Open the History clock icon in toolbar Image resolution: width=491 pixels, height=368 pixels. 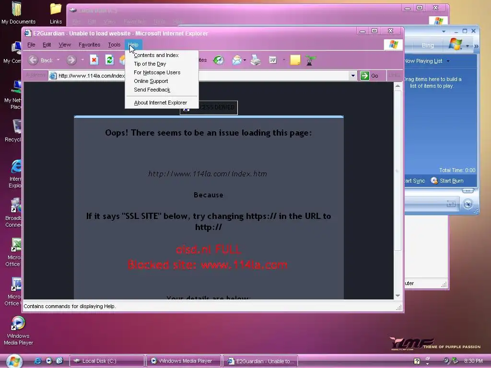[x=219, y=60]
